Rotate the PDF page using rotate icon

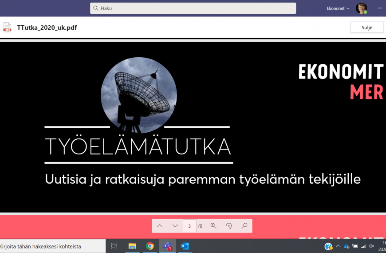click(229, 225)
